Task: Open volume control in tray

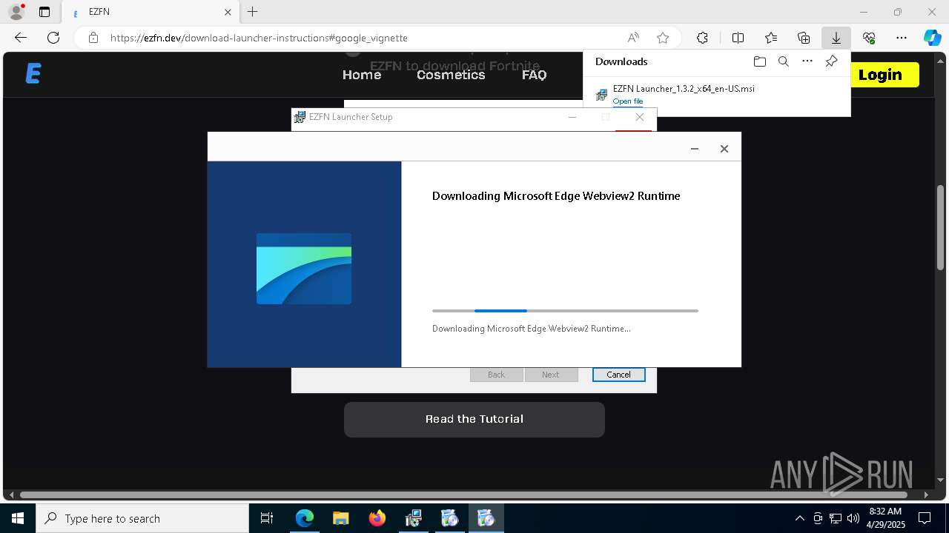Action: [853, 518]
